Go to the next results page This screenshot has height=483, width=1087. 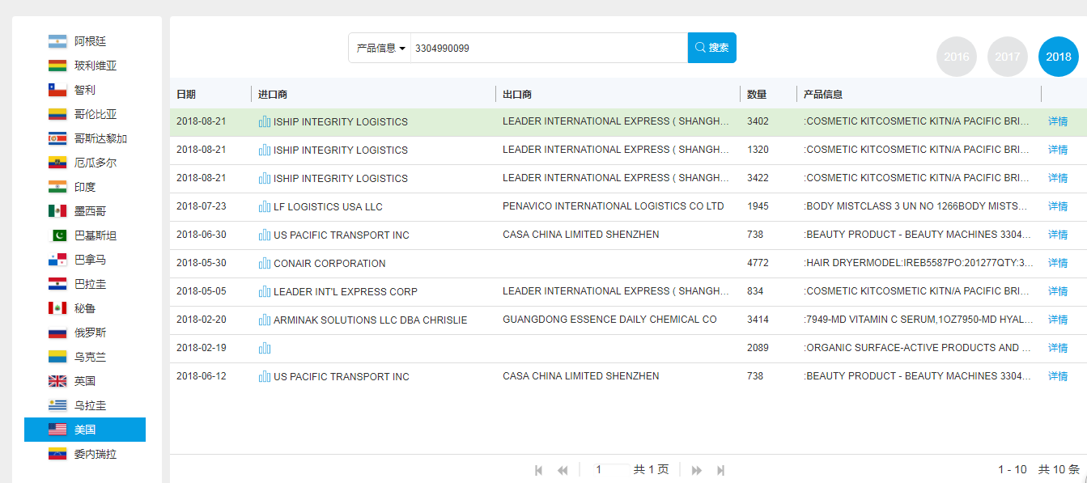[x=697, y=470]
